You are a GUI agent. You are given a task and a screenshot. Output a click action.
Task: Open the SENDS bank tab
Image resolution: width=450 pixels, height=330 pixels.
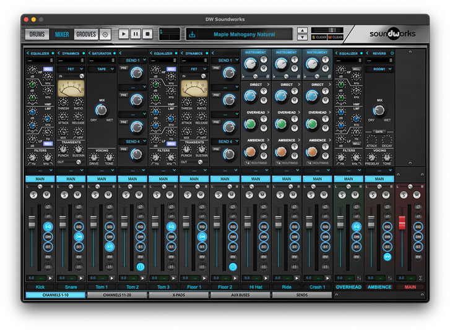[x=302, y=295]
